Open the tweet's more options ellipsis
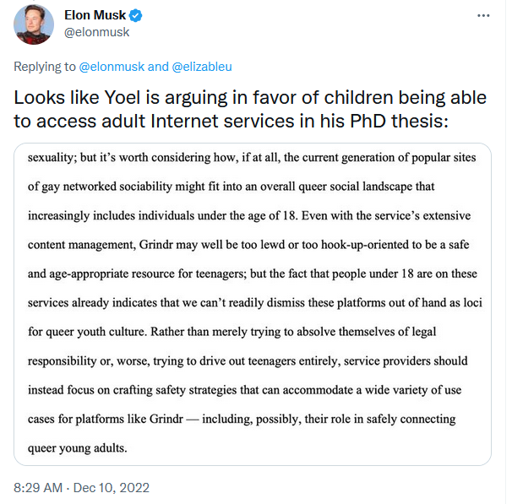Viewport: 512px width, 504px height. (482, 16)
